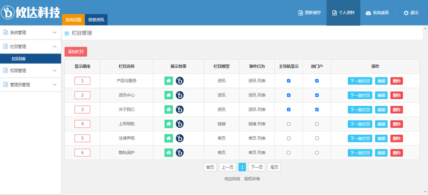This screenshot has height=195, width=428.
Task: Open the 个人资料 menu item
Action: (x=343, y=12)
